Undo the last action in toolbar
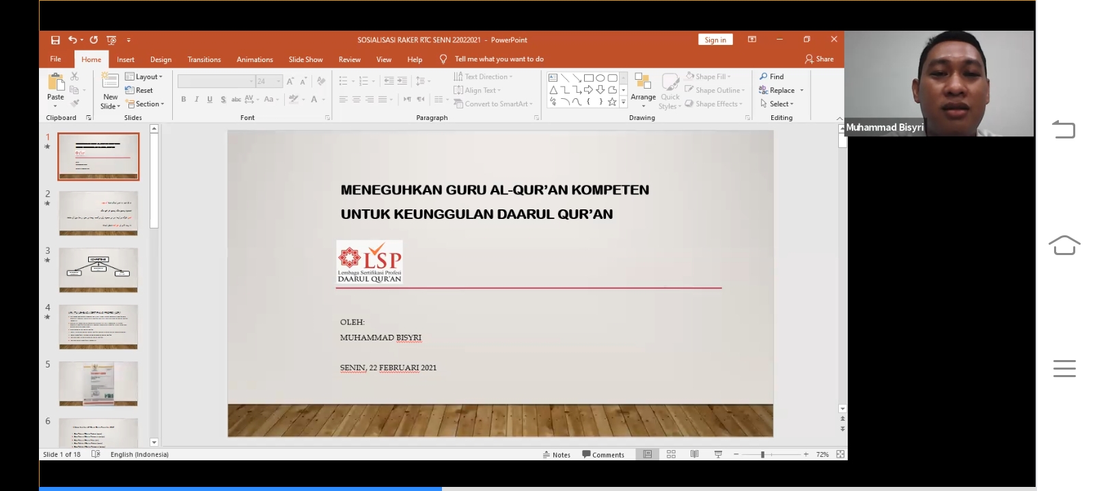The image size is (1093, 491). (x=72, y=40)
